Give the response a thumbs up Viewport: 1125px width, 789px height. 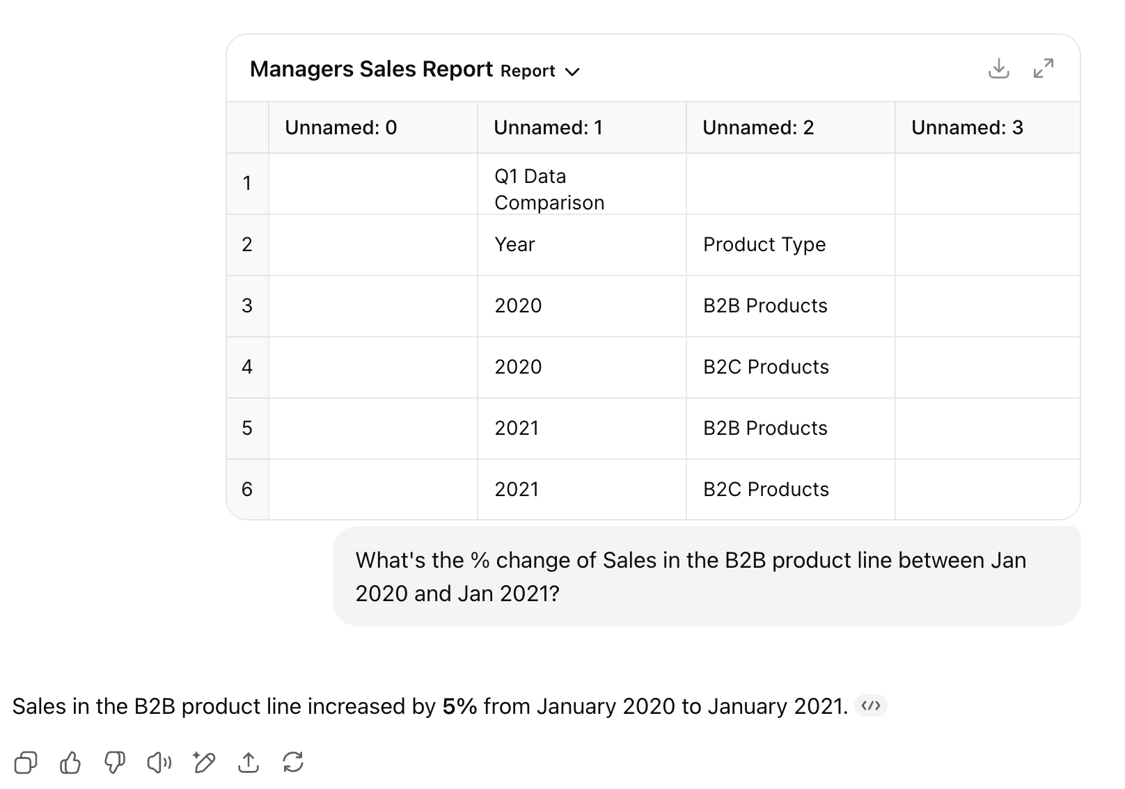pos(70,763)
